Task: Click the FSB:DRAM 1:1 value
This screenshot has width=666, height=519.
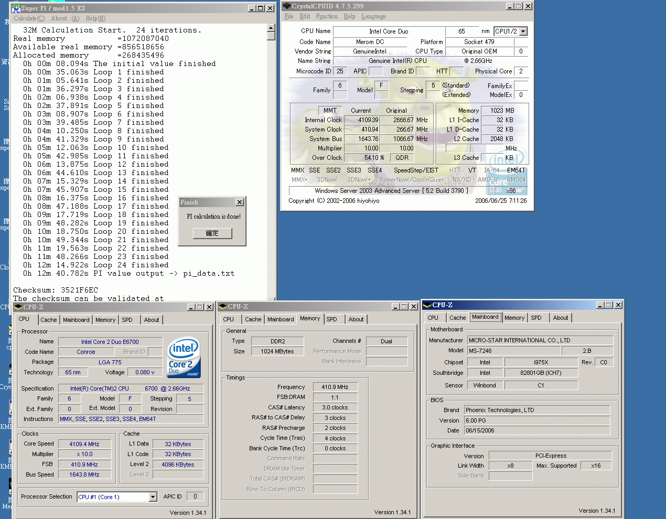Action: (335, 397)
